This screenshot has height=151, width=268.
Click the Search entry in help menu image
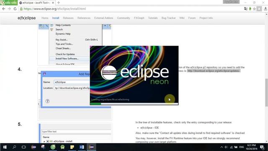pos(59,29)
